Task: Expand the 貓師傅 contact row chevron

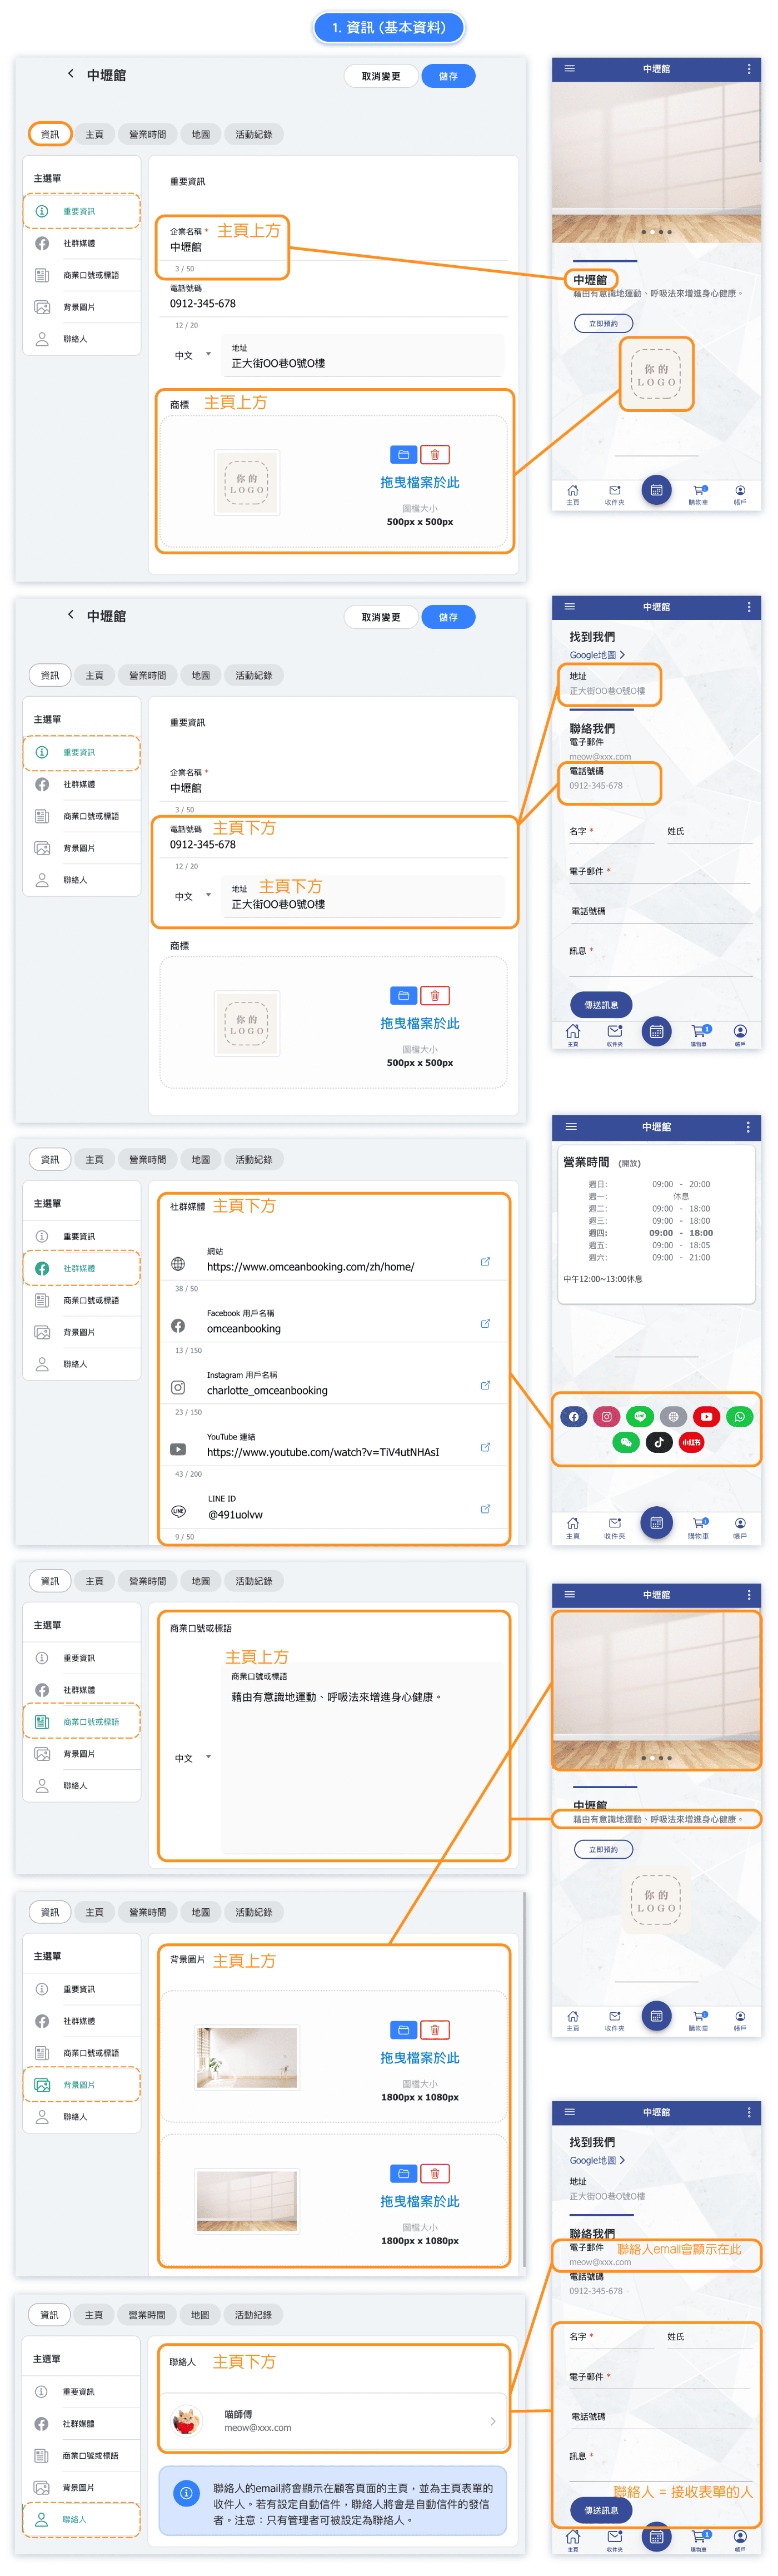Action: (492, 2421)
